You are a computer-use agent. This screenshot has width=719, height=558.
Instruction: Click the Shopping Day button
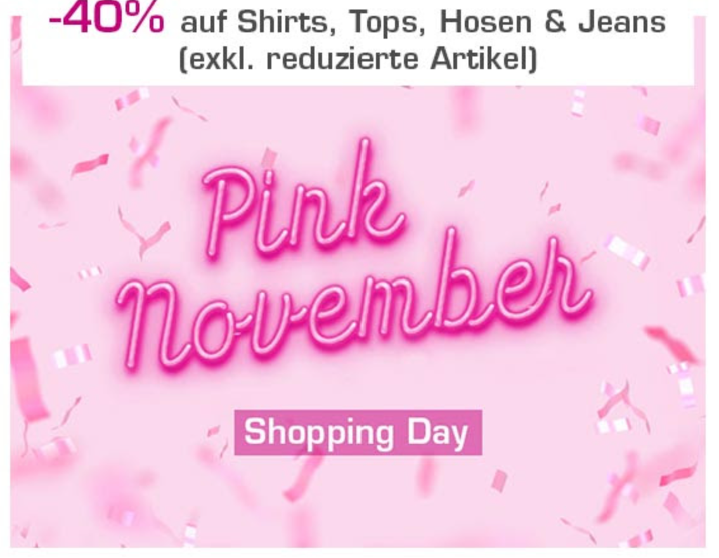pyautogui.click(x=358, y=432)
